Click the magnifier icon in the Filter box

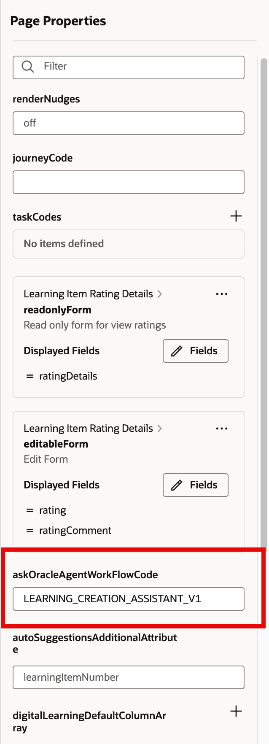[x=27, y=67]
